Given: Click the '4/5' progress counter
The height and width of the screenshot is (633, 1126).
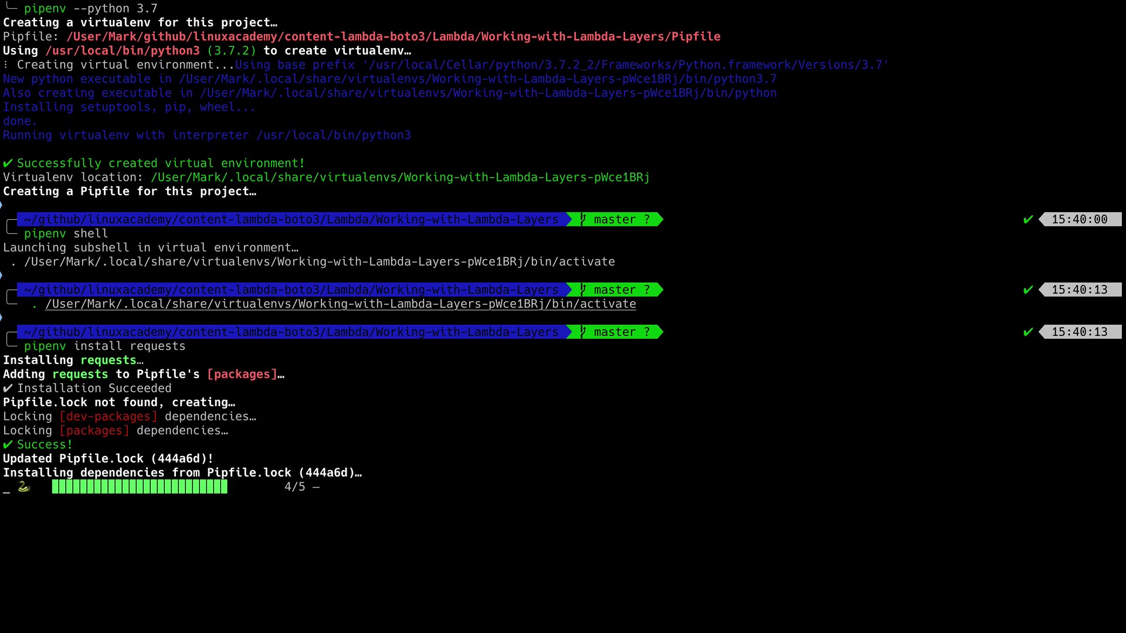Looking at the screenshot, I should [294, 486].
